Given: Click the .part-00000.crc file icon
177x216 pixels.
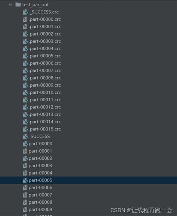Looking at the screenshot, I should (25, 19).
